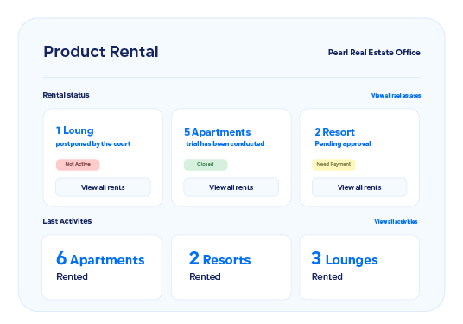Screen dimensions: 463x324
Task: Click 'postponed by the court' text
Action: click(x=93, y=143)
